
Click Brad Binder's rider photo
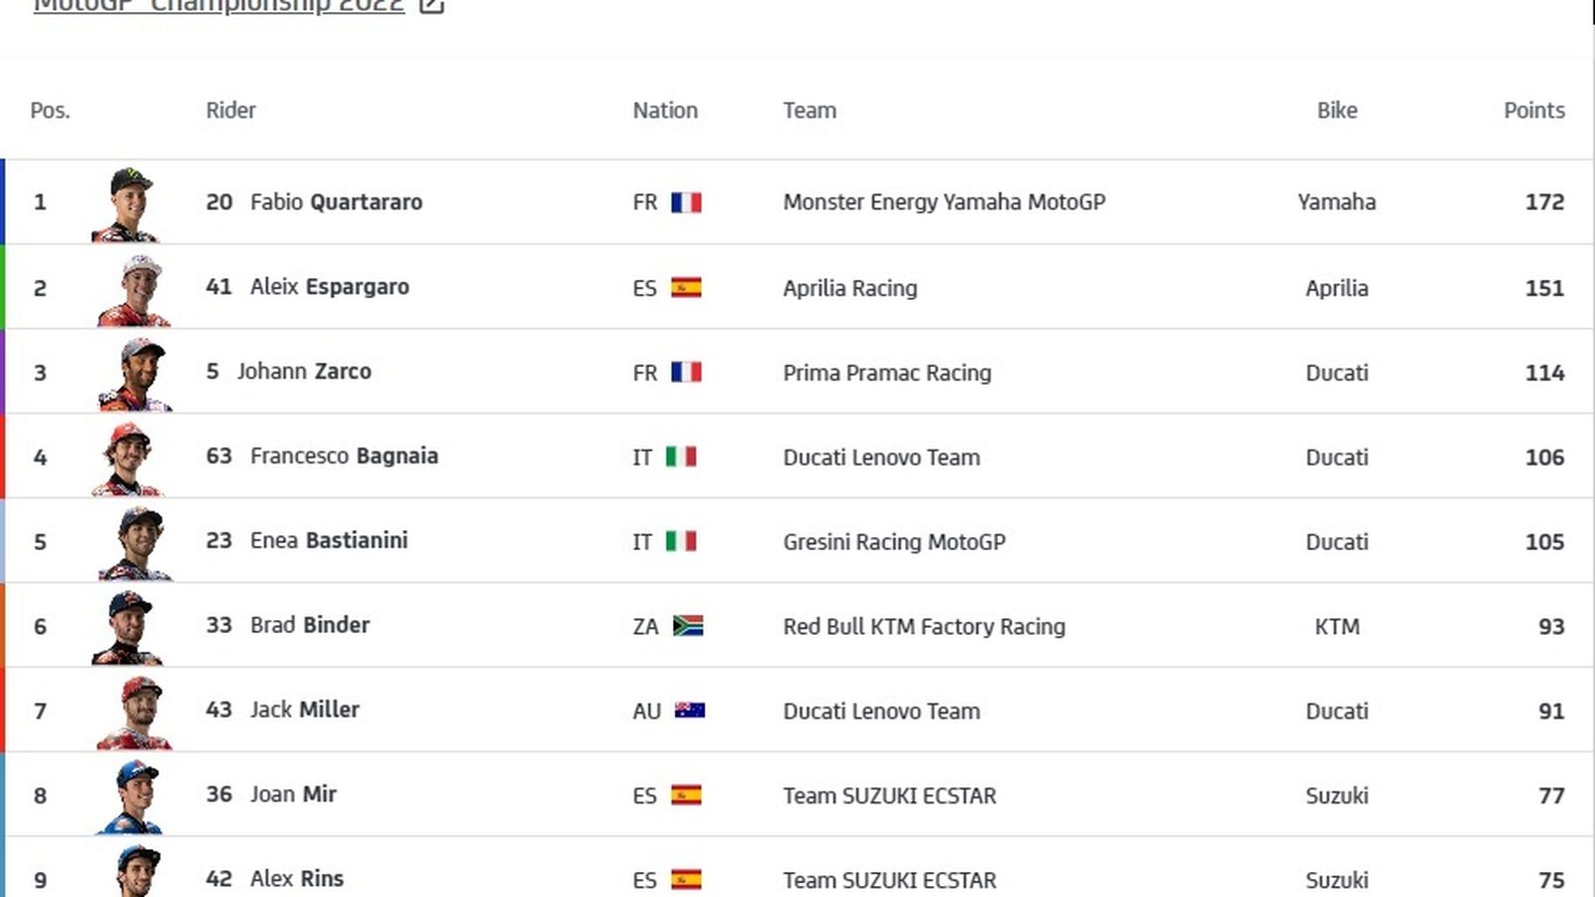pos(130,626)
